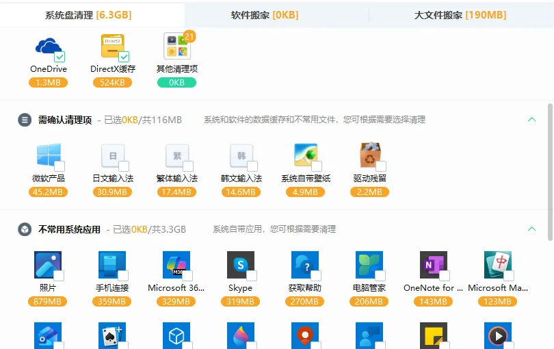Click the 系统自带壁纸 wallpaper icon
This screenshot has width=554, height=349.
pyautogui.click(x=306, y=155)
